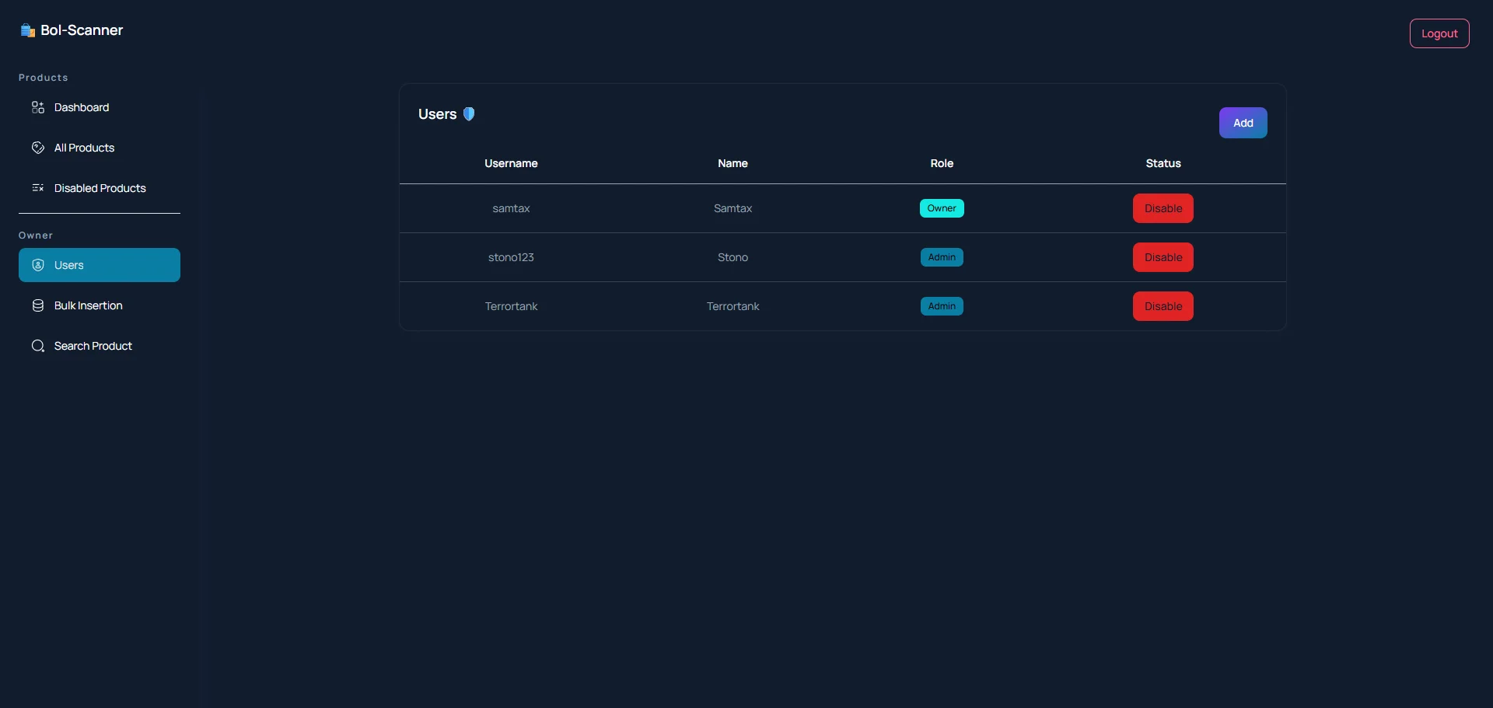The width and height of the screenshot is (1493, 708).
Task: Open the Dashboard menu item
Action: pyautogui.click(x=82, y=107)
